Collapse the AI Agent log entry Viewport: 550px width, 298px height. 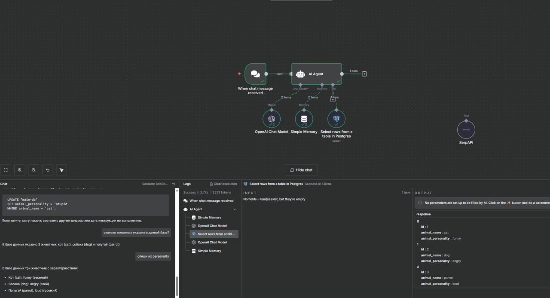(235, 209)
